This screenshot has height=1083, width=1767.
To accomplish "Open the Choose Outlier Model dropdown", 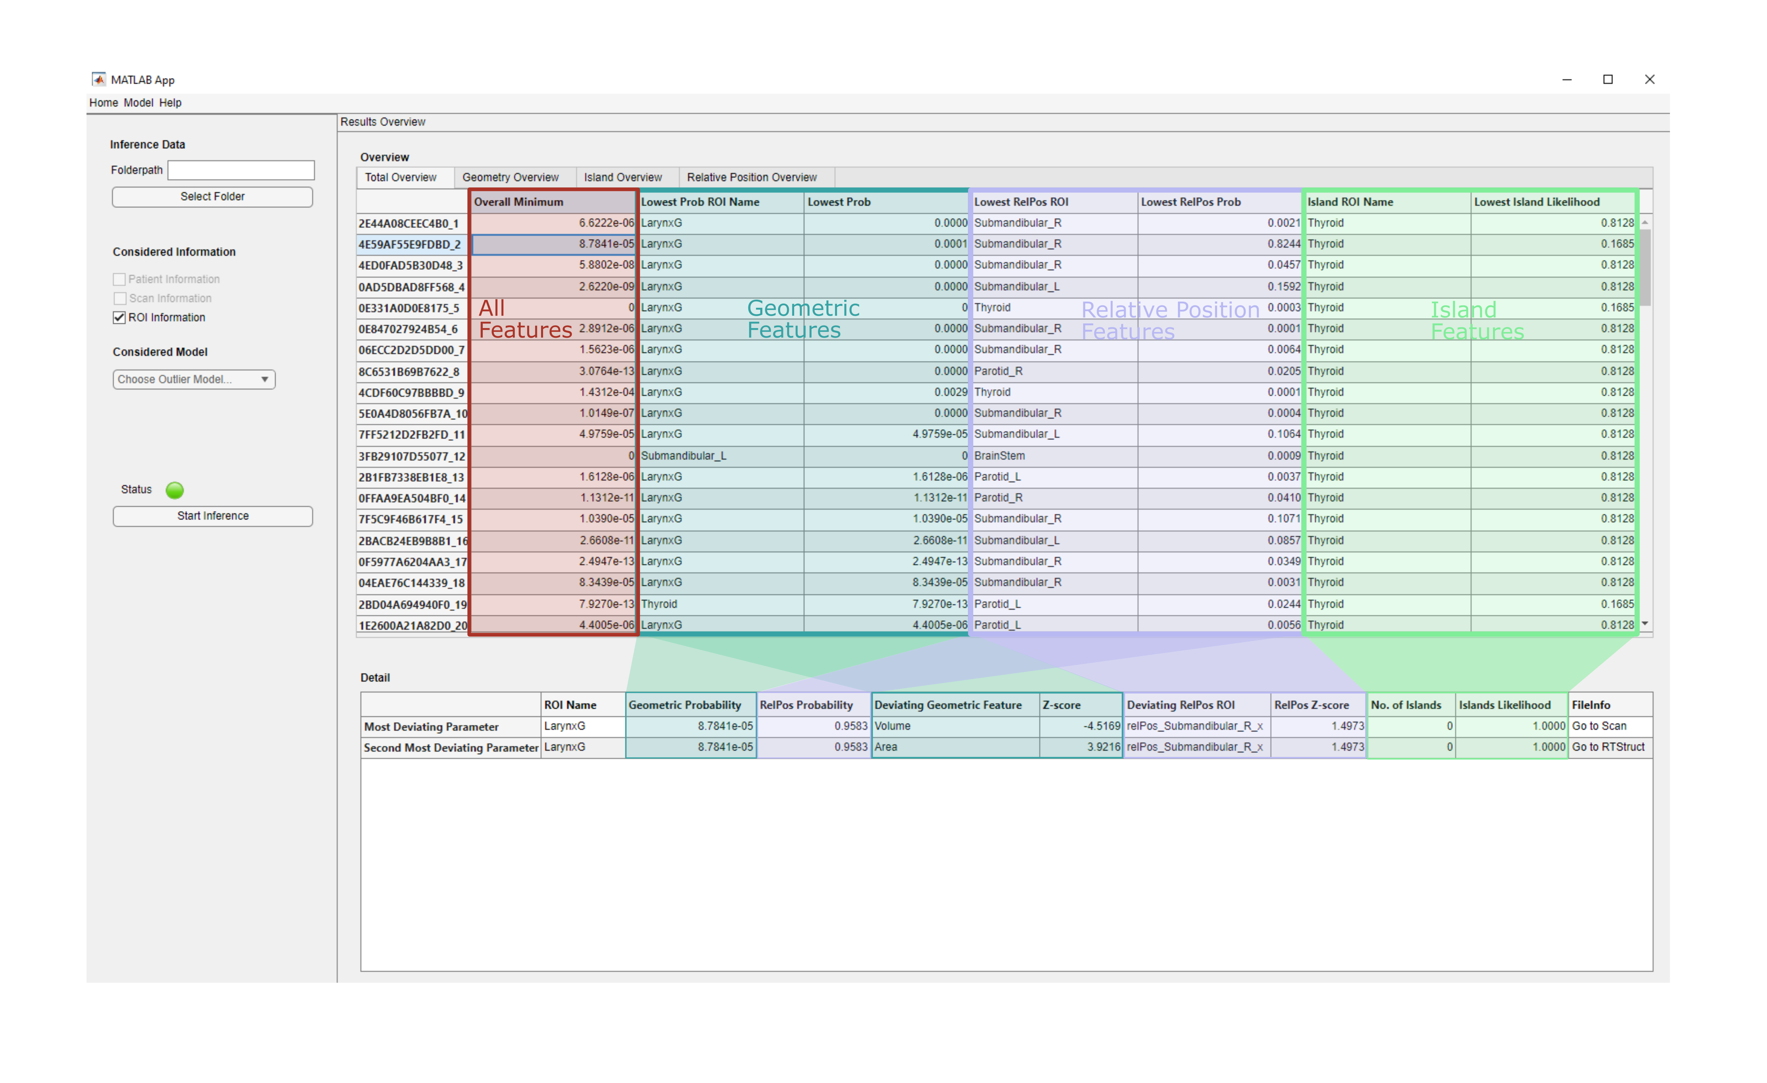I will click(194, 379).
